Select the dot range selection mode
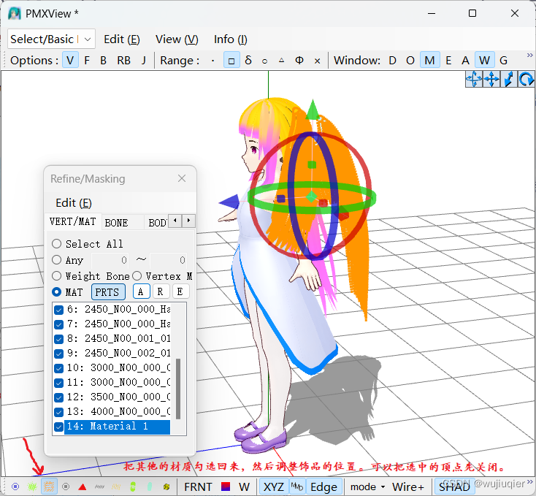 click(213, 61)
